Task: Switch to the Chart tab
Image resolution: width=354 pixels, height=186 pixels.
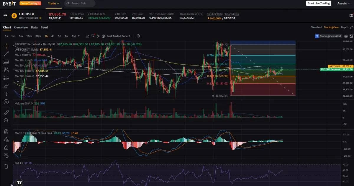Action: [7, 27]
